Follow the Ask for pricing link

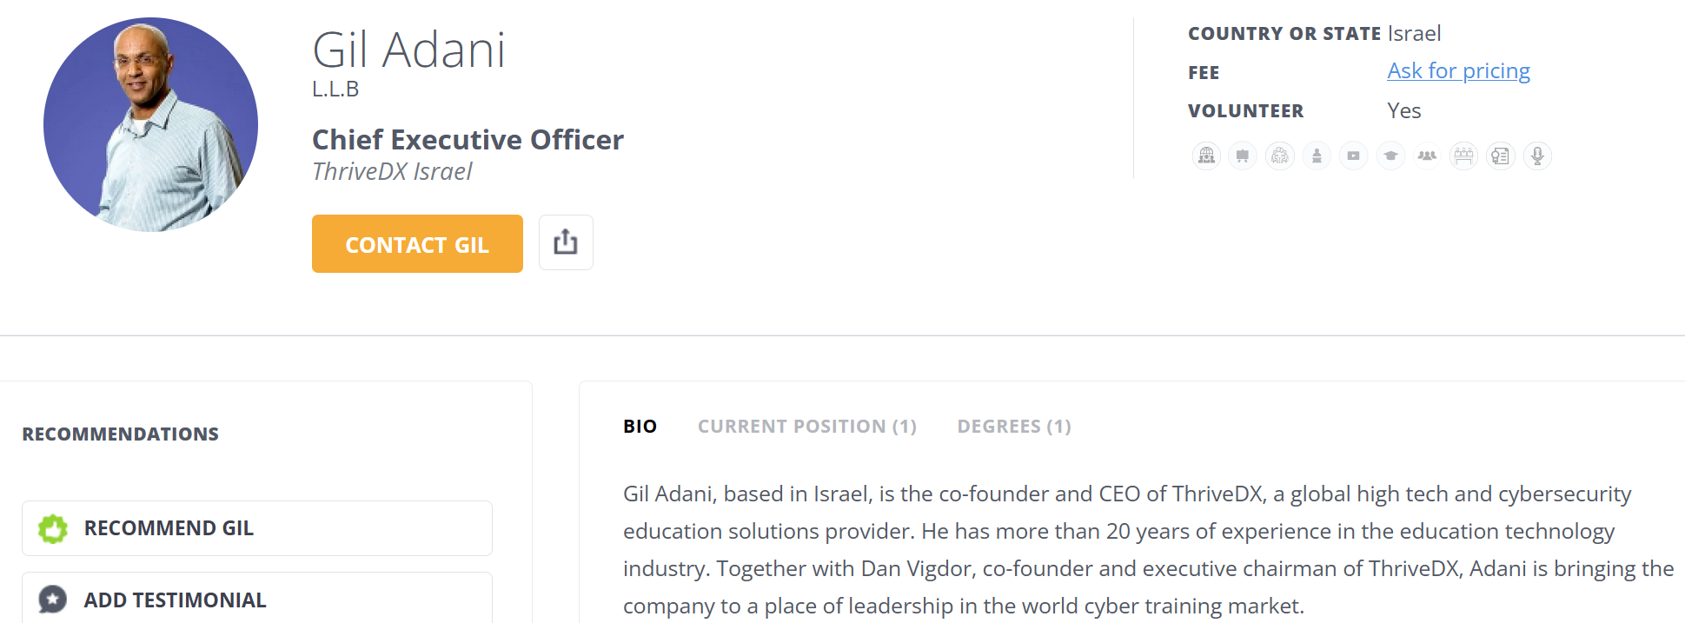(1458, 71)
